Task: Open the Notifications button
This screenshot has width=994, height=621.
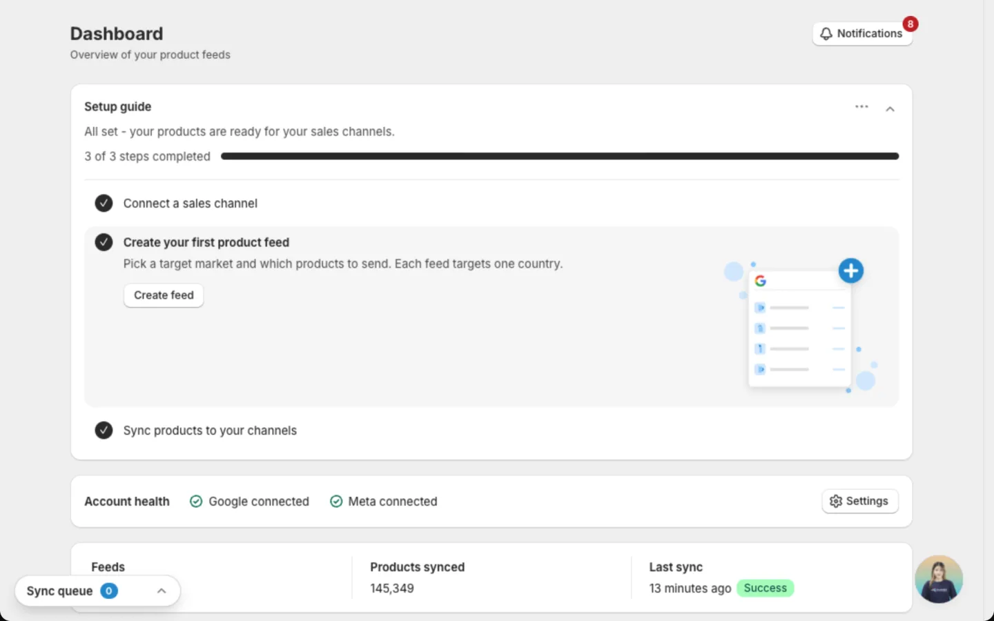Action: [862, 33]
